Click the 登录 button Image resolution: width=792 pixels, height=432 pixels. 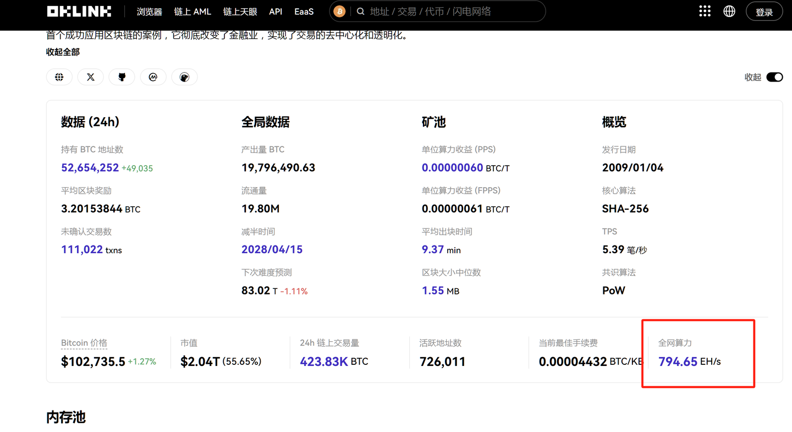764,10
